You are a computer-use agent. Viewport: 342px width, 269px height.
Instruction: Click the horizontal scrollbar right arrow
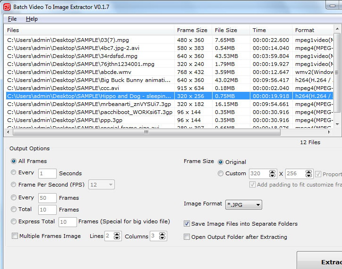click(x=329, y=132)
